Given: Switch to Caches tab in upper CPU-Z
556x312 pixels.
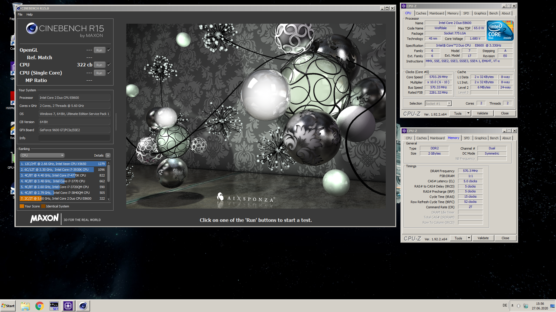Looking at the screenshot, I should coord(421,13).
